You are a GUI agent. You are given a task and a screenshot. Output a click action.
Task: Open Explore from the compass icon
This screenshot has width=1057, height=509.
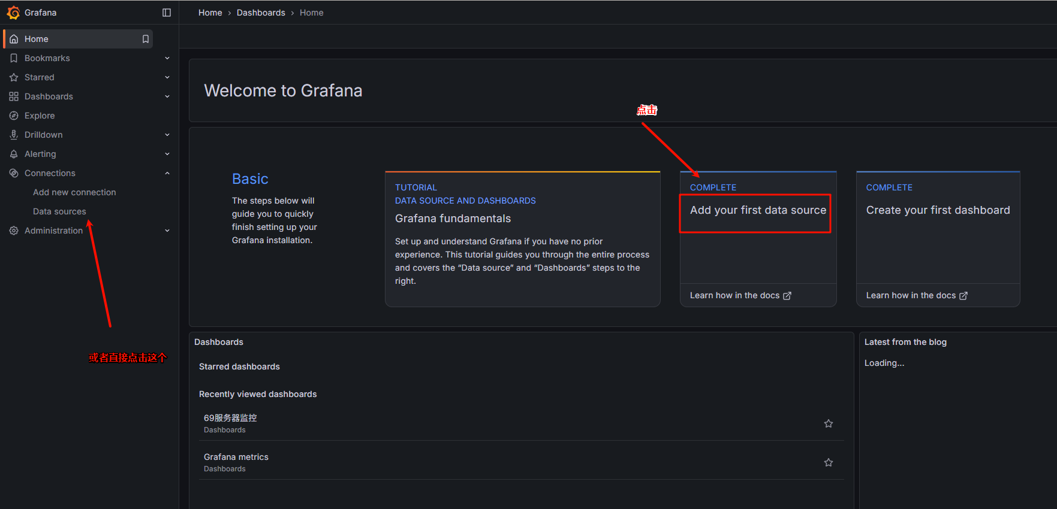[14, 116]
